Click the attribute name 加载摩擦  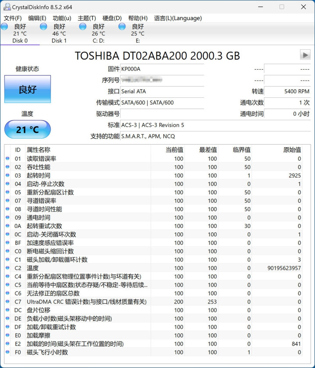[x=38, y=336]
